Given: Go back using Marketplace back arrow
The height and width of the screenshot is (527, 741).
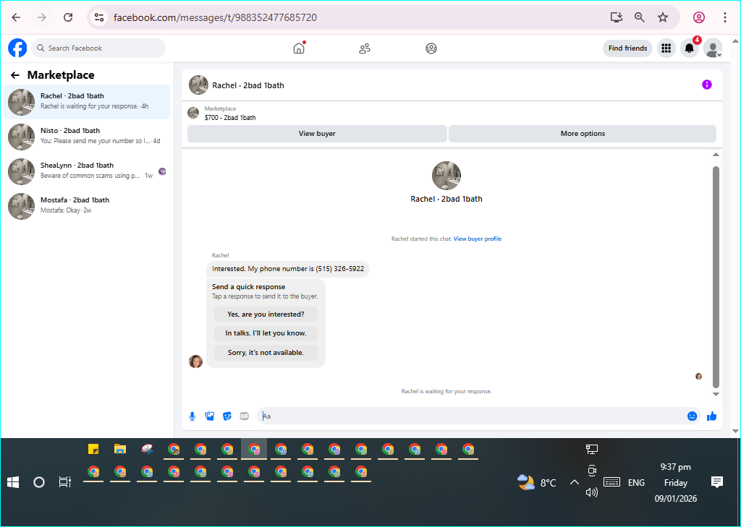Looking at the screenshot, I should click(x=15, y=75).
